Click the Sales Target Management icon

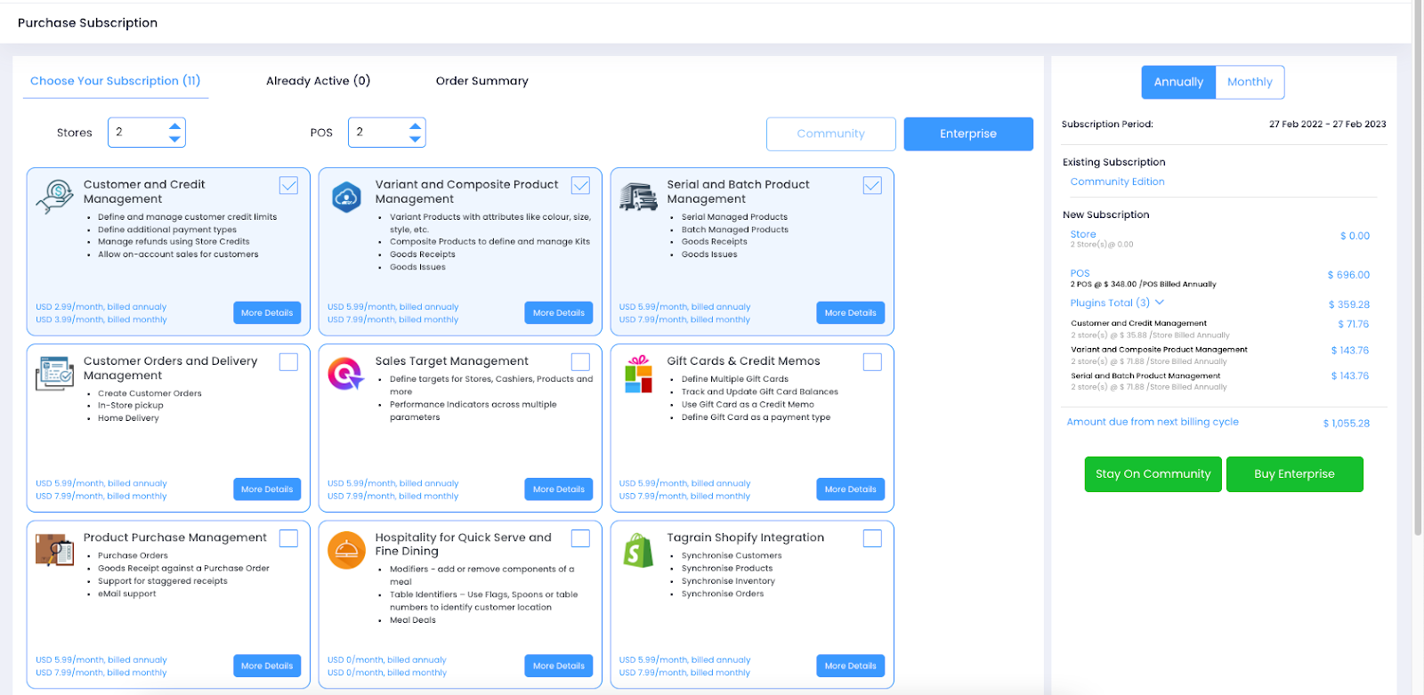346,373
